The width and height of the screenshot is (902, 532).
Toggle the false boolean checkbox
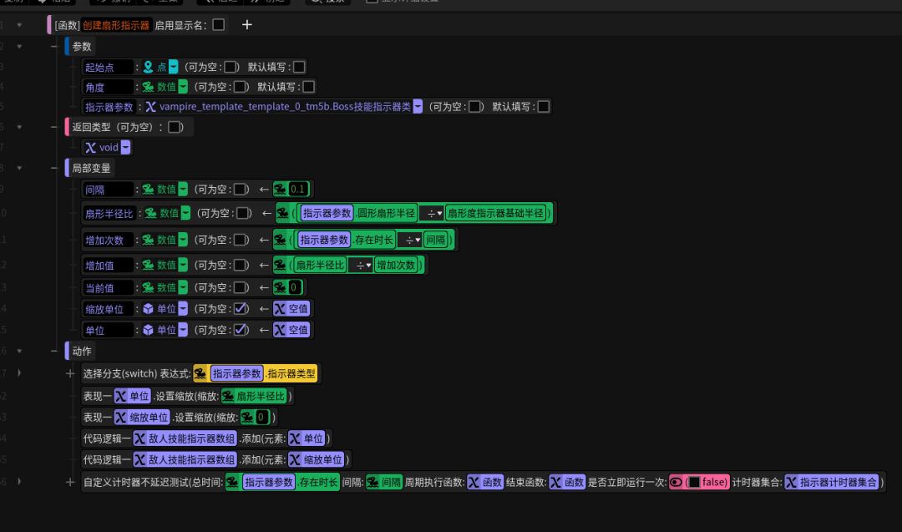click(694, 482)
